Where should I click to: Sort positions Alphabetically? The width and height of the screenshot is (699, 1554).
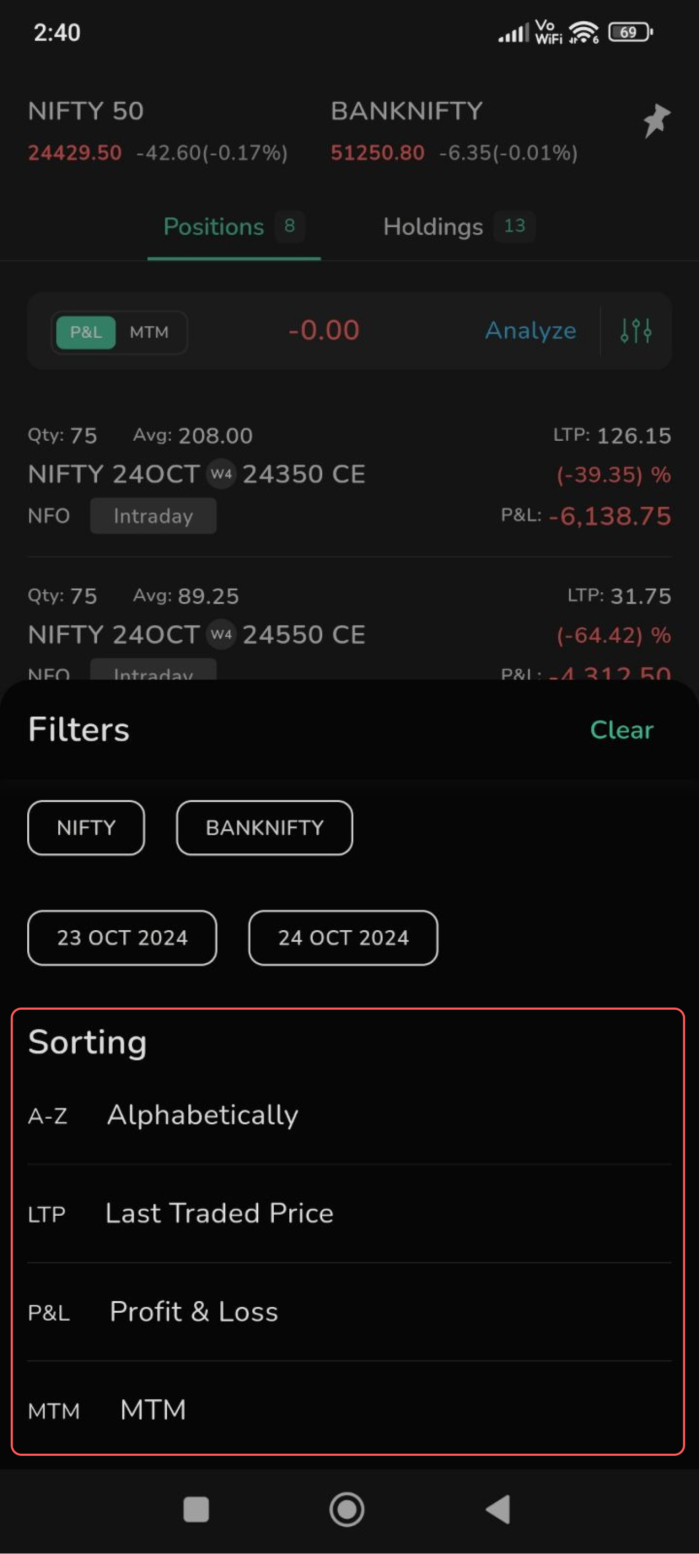[203, 1114]
